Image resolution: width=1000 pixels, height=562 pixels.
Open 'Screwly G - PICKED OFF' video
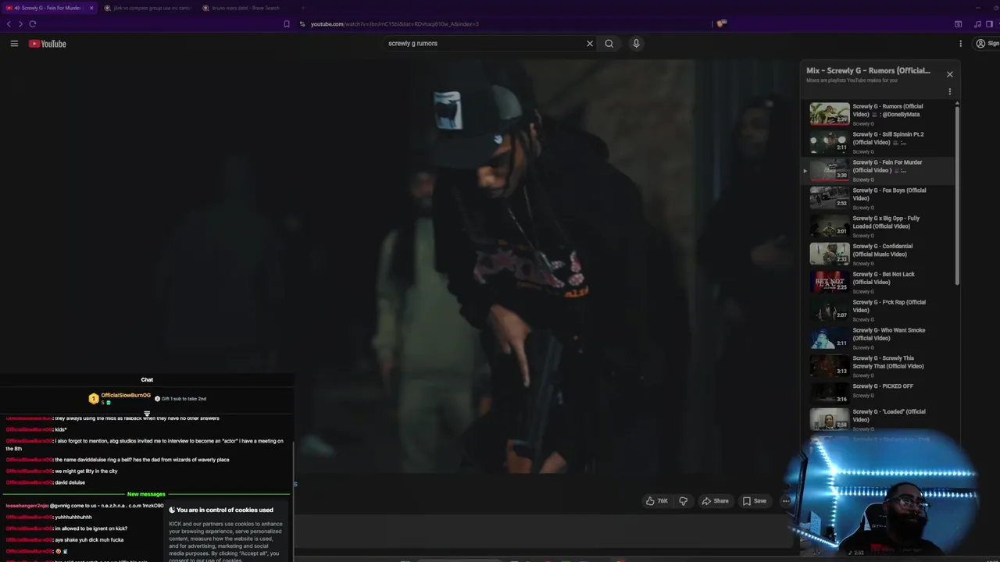(883, 386)
